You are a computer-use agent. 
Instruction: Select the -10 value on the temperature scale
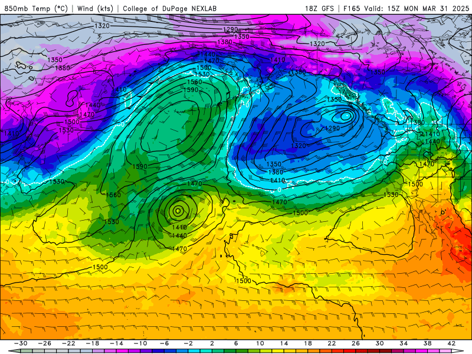140,343
